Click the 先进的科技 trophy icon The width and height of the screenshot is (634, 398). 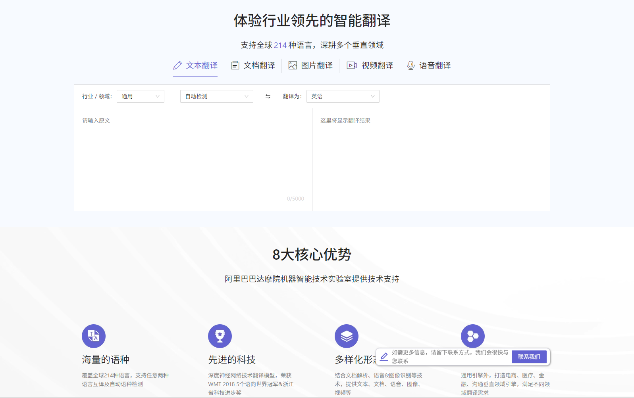coord(220,336)
